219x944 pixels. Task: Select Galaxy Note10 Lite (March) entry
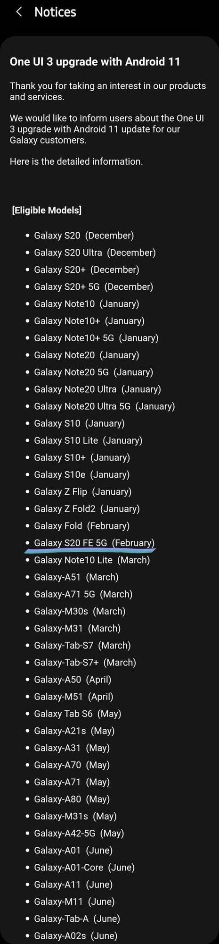tap(92, 560)
